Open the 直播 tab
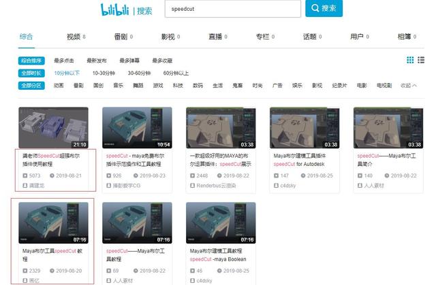This screenshot has width=436, height=285. pyautogui.click(x=218, y=37)
